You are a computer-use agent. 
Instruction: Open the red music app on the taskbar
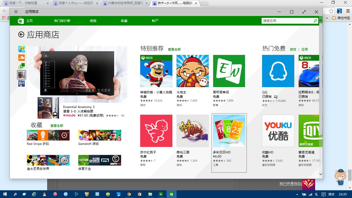[55, 194]
